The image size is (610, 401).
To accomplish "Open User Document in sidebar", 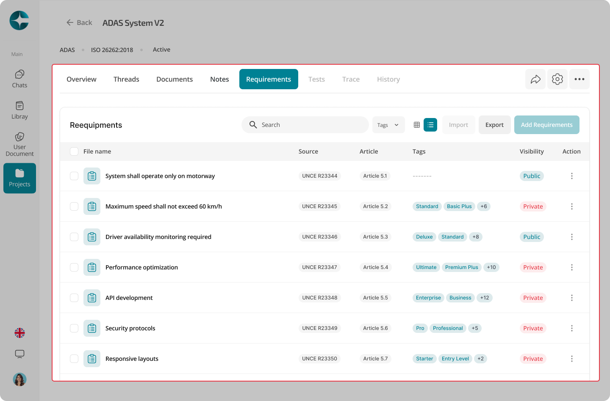I will (x=19, y=144).
